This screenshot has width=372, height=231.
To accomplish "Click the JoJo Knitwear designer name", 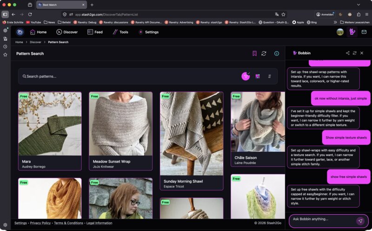I will 103,167.
